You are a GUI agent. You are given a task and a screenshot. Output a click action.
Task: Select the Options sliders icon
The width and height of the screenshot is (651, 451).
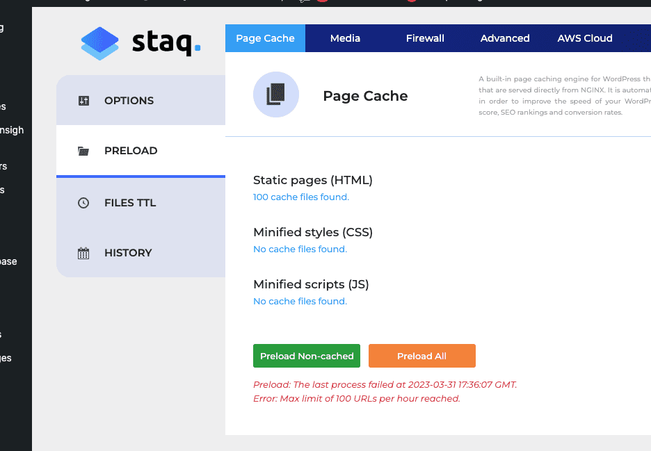[83, 100]
